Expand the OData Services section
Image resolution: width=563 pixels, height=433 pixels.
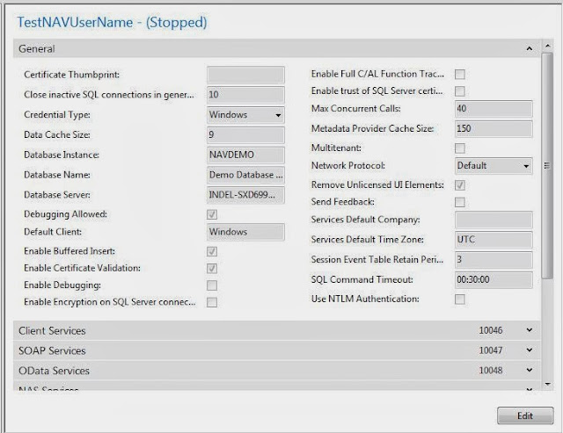[x=530, y=370]
